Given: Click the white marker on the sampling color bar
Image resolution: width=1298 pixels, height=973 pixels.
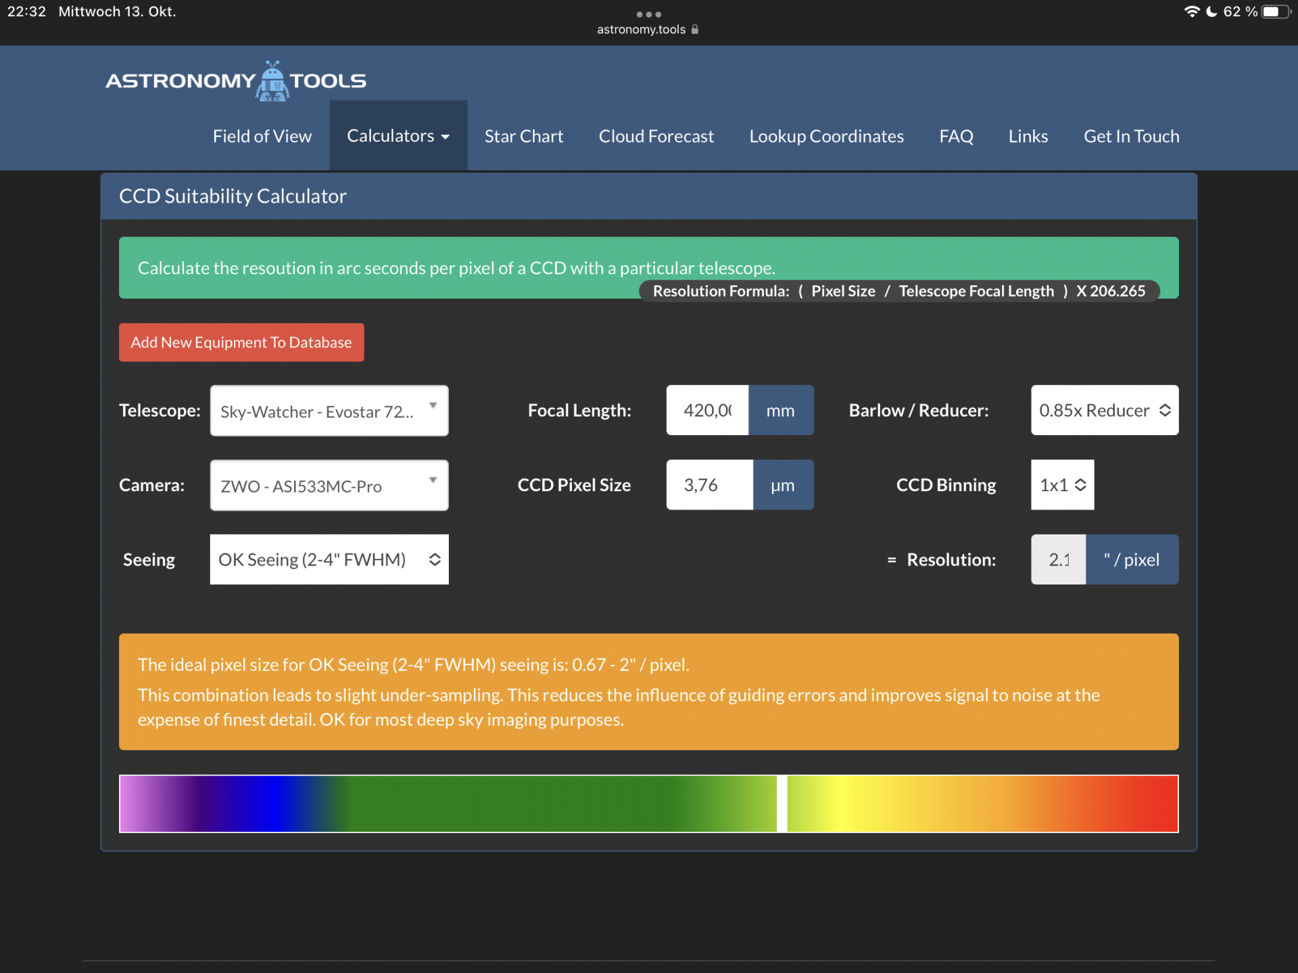Looking at the screenshot, I should 782,803.
